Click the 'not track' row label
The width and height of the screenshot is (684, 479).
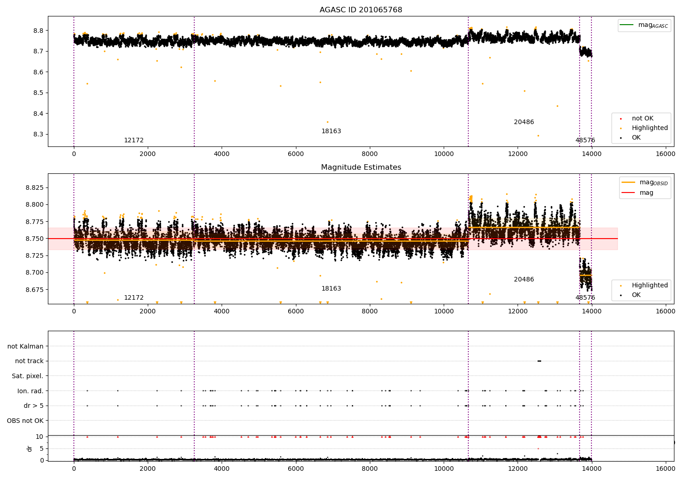click(x=29, y=361)
